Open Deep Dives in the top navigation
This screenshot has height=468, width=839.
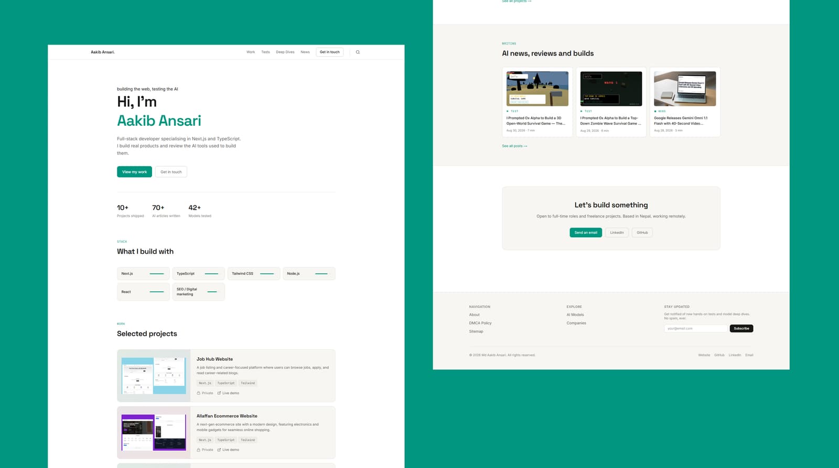pos(285,52)
